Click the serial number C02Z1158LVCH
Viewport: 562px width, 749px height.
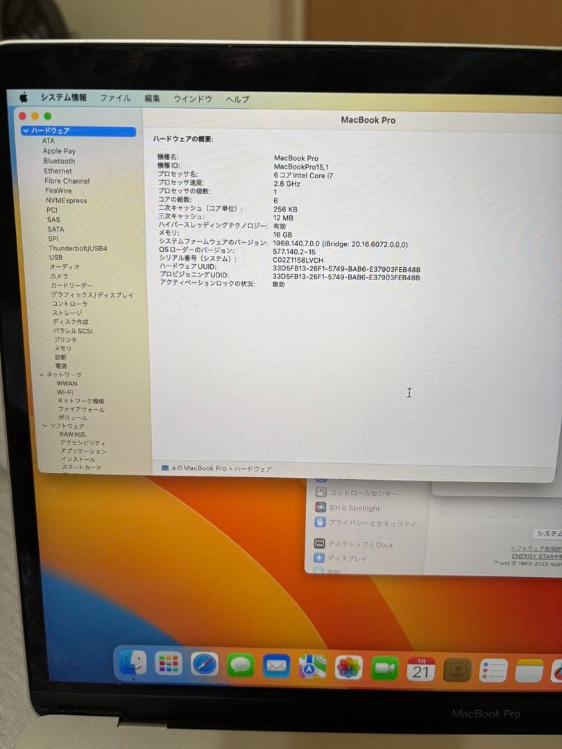[x=298, y=260]
